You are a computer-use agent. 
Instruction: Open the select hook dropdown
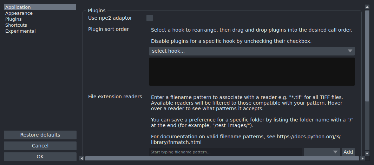pyautogui.click(x=252, y=51)
